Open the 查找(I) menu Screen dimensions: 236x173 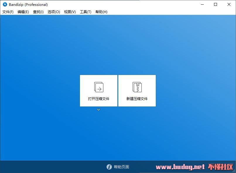(x=38, y=12)
